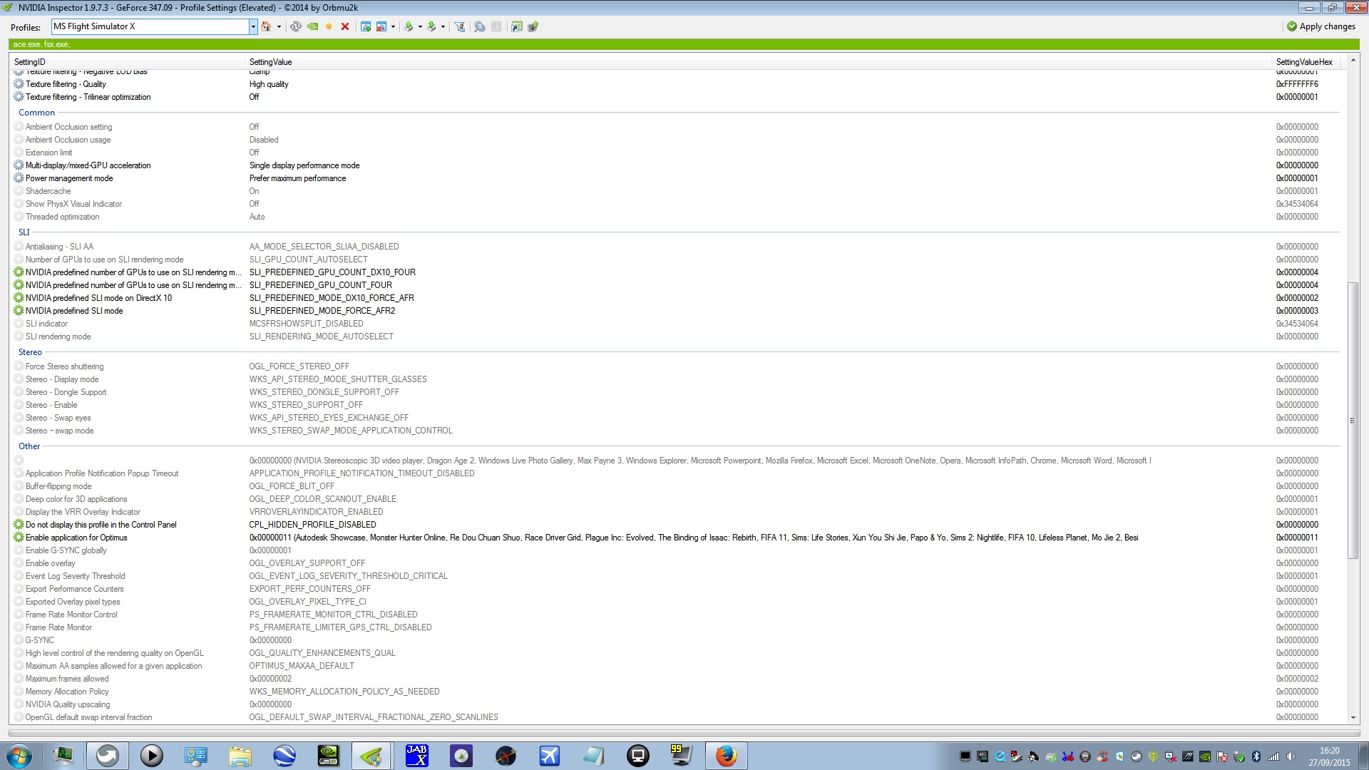Image resolution: width=1369 pixels, height=770 pixels.
Task: Click the last green-arrow toolbar icon
Action: pyautogui.click(x=533, y=26)
